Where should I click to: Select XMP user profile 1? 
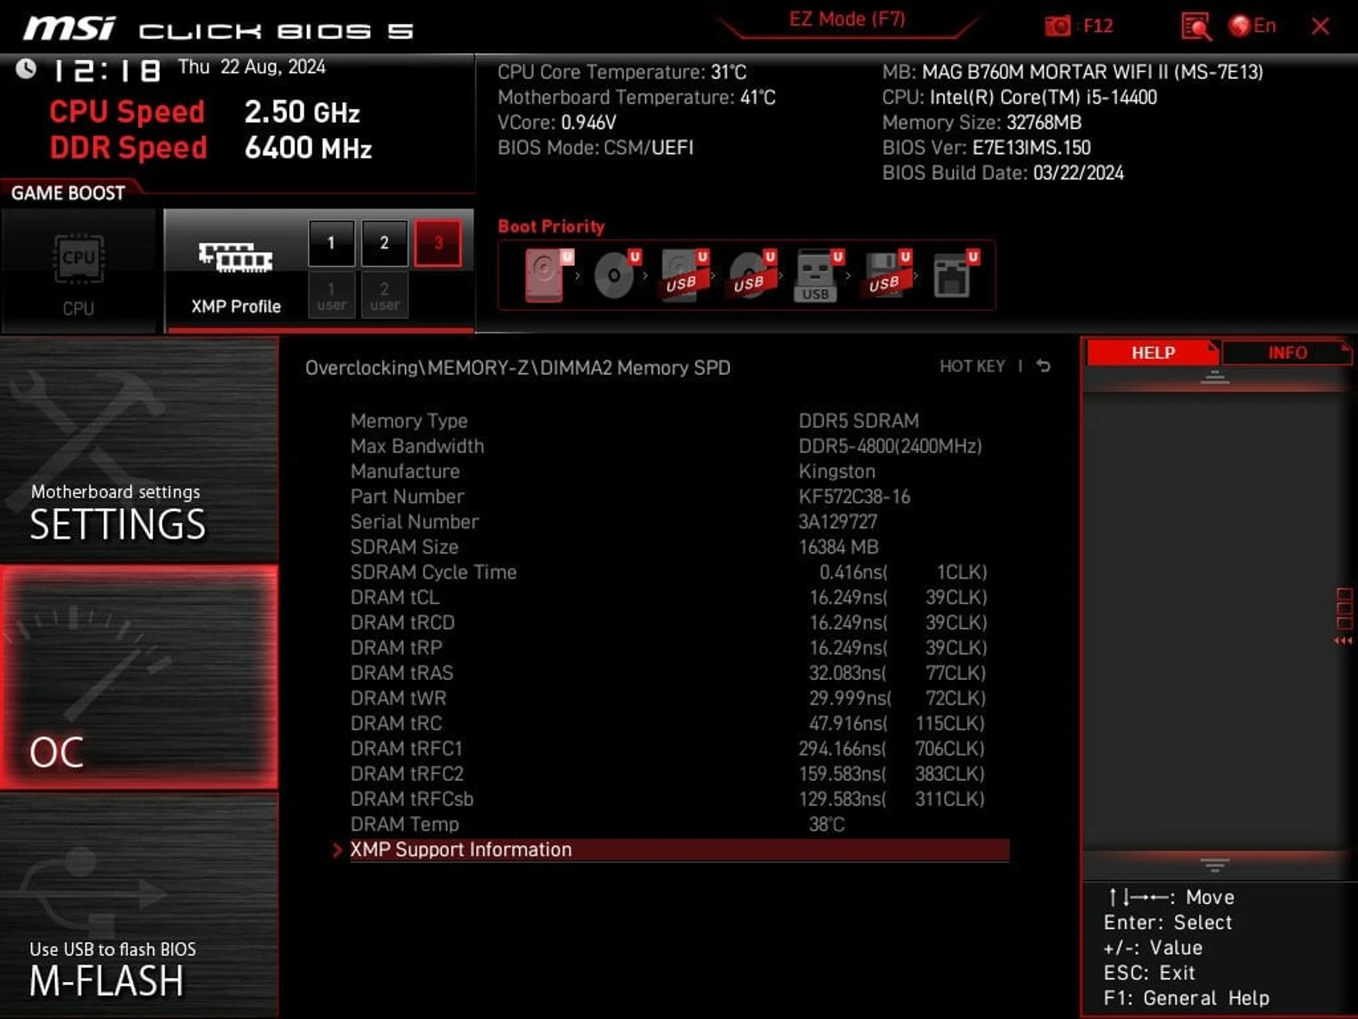(331, 296)
